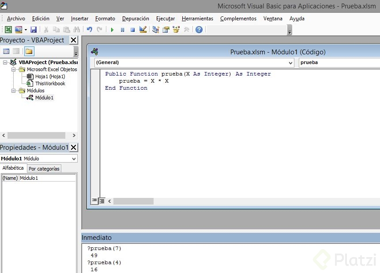Click Project panel scroll left arrow
Screen dimensions: 380x273
4,136
